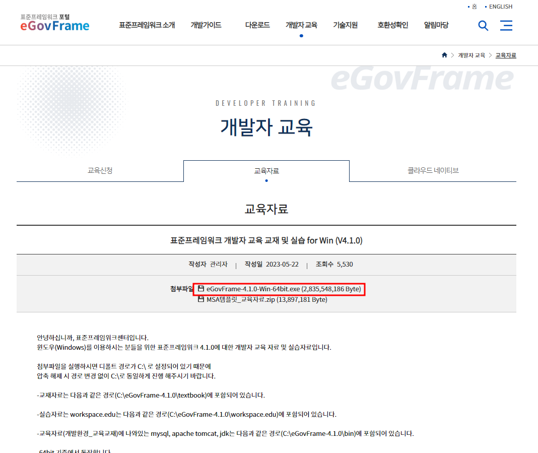Switch to the 교육신청 tab
The width and height of the screenshot is (538, 453).
(x=100, y=170)
